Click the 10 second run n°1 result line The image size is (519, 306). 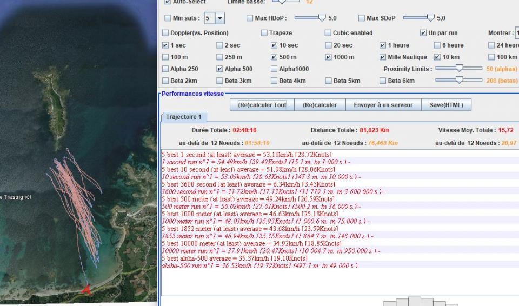[x=261, y=177]
